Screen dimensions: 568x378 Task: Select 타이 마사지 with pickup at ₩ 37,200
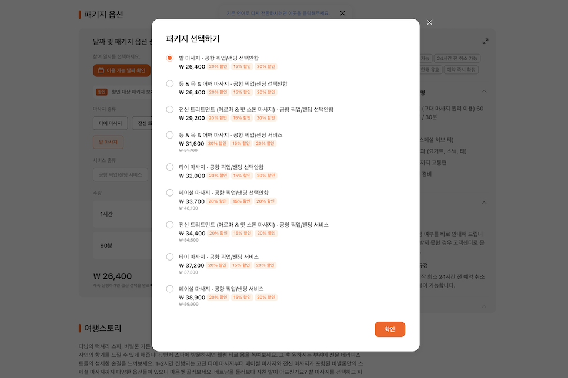coord(169,257)
